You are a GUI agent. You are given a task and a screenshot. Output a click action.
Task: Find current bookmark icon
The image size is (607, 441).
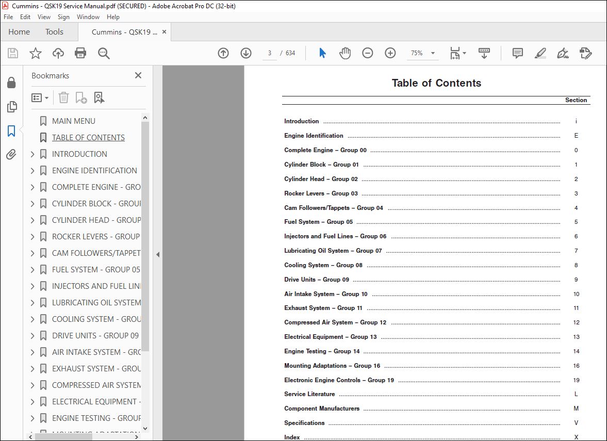tap(99, 97)
